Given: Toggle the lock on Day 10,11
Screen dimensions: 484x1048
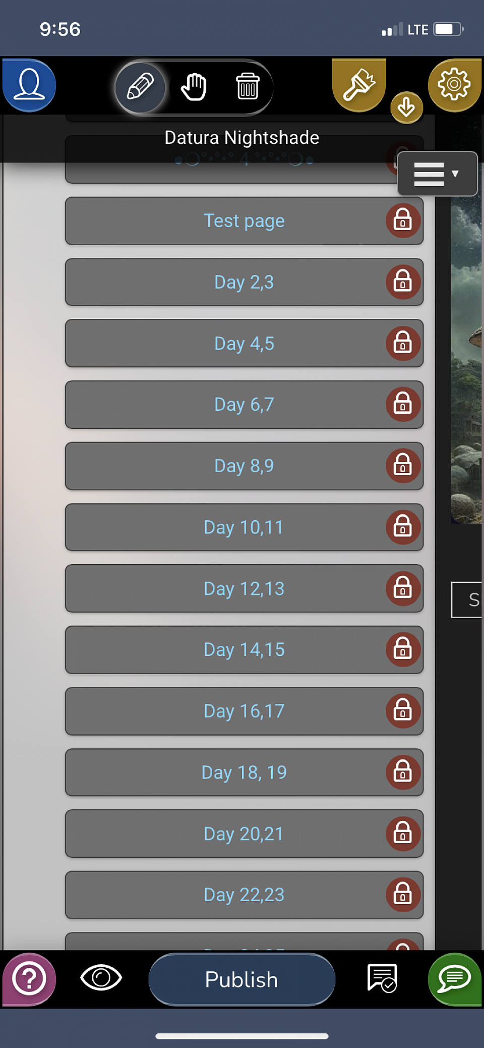Looking at the screenshot, I should (403, 527).
